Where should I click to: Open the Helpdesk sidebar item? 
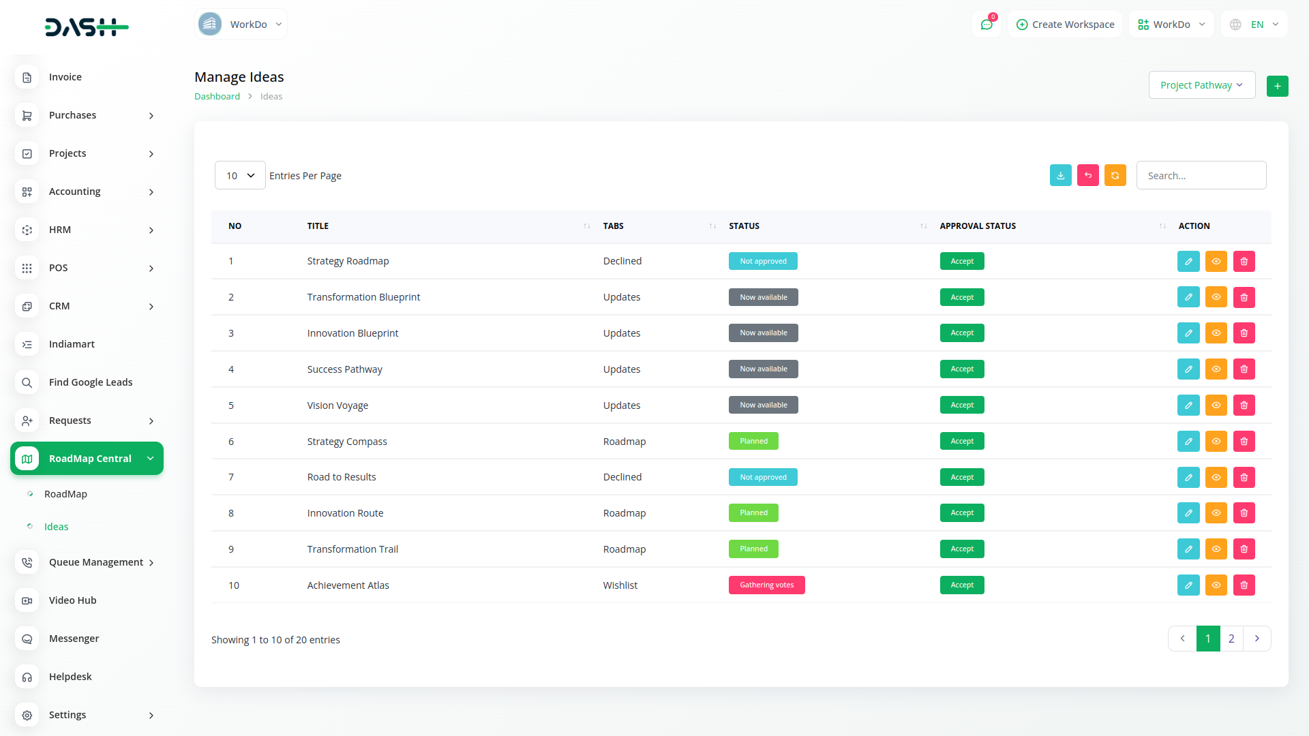70,677
